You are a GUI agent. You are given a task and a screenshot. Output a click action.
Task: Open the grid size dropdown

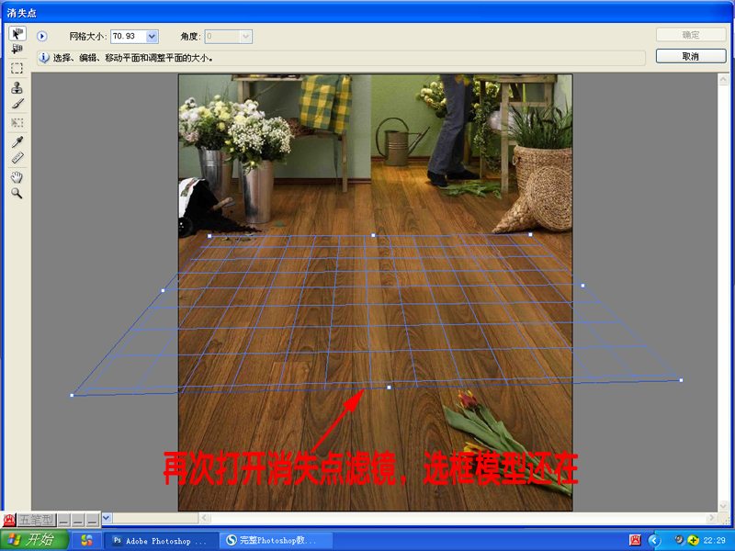click(x=152, y=36)
